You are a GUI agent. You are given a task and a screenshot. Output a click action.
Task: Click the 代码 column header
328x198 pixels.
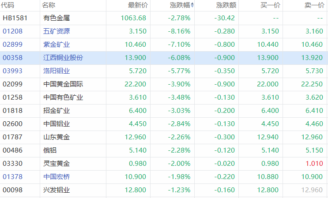tap(8, 5)
